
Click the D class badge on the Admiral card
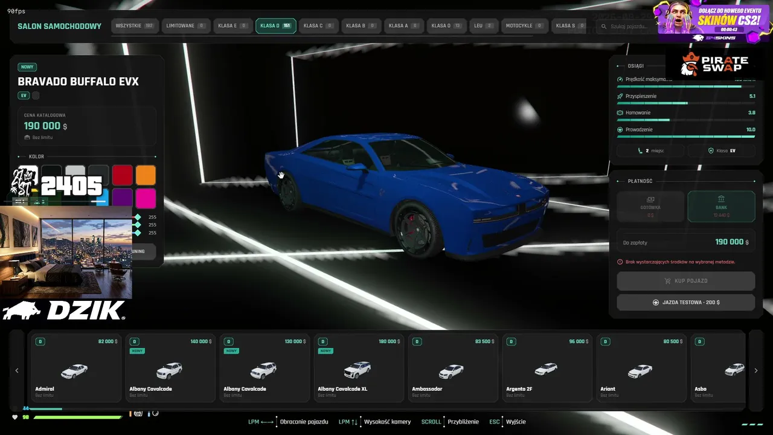[x=40, y=341]
